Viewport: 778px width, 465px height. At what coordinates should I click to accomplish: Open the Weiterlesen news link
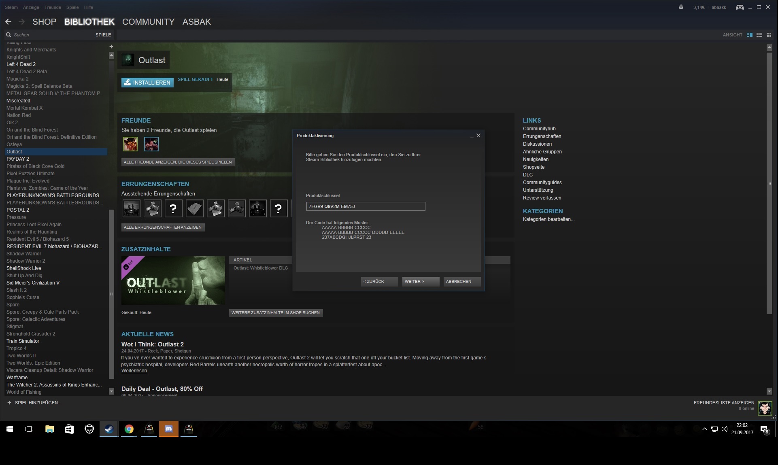click(x=134, y=371)
